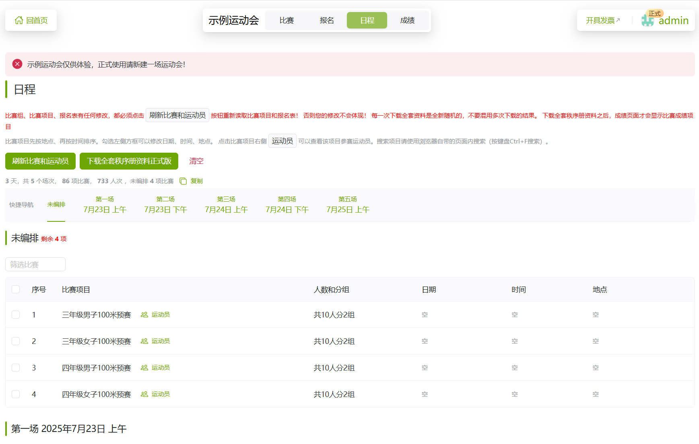
Task: Click 运动员 link for 四年级女子100米预赛
Action: coord(161,394)
